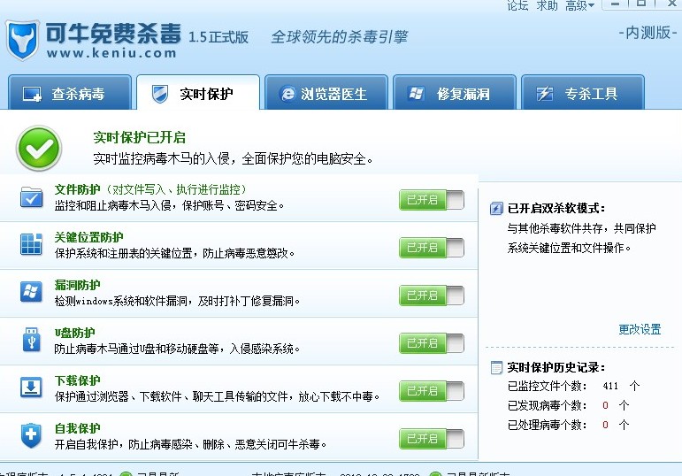Viewport: 682px width, 476px height.
Task: Toggle the 关键位置防护 switch
Action: tap(432, 248)
